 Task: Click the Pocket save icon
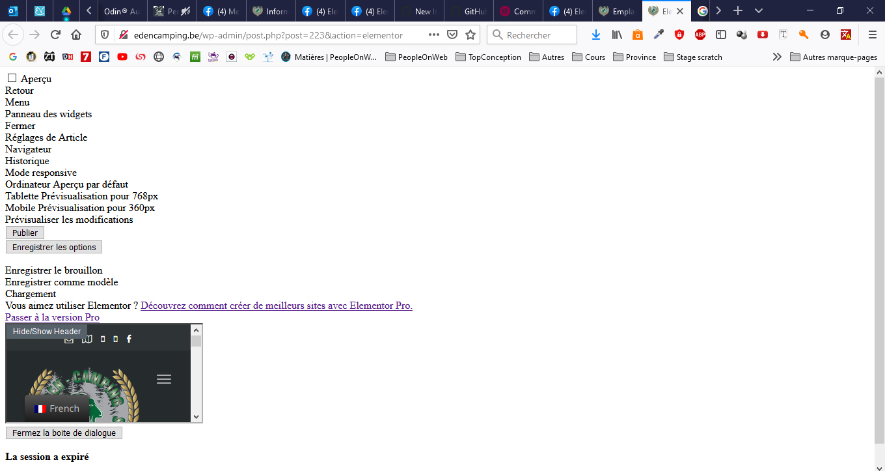pyautogui.click(x=452, y=35)
